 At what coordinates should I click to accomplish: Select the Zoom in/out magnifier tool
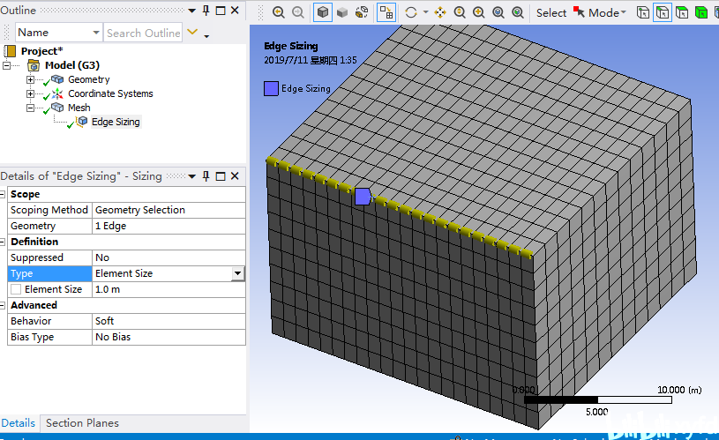460,12
